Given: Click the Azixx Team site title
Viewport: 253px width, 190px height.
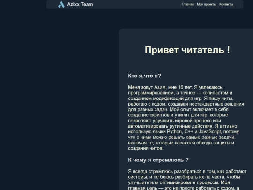Looking at the screenshot, I should (x=80, y=4).
